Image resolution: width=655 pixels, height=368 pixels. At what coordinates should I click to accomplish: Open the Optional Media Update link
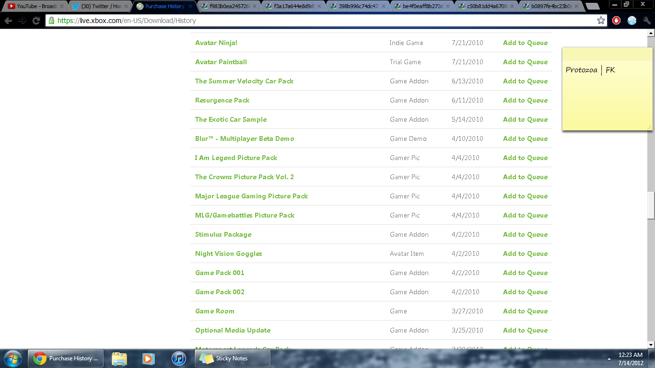[233, 330]
